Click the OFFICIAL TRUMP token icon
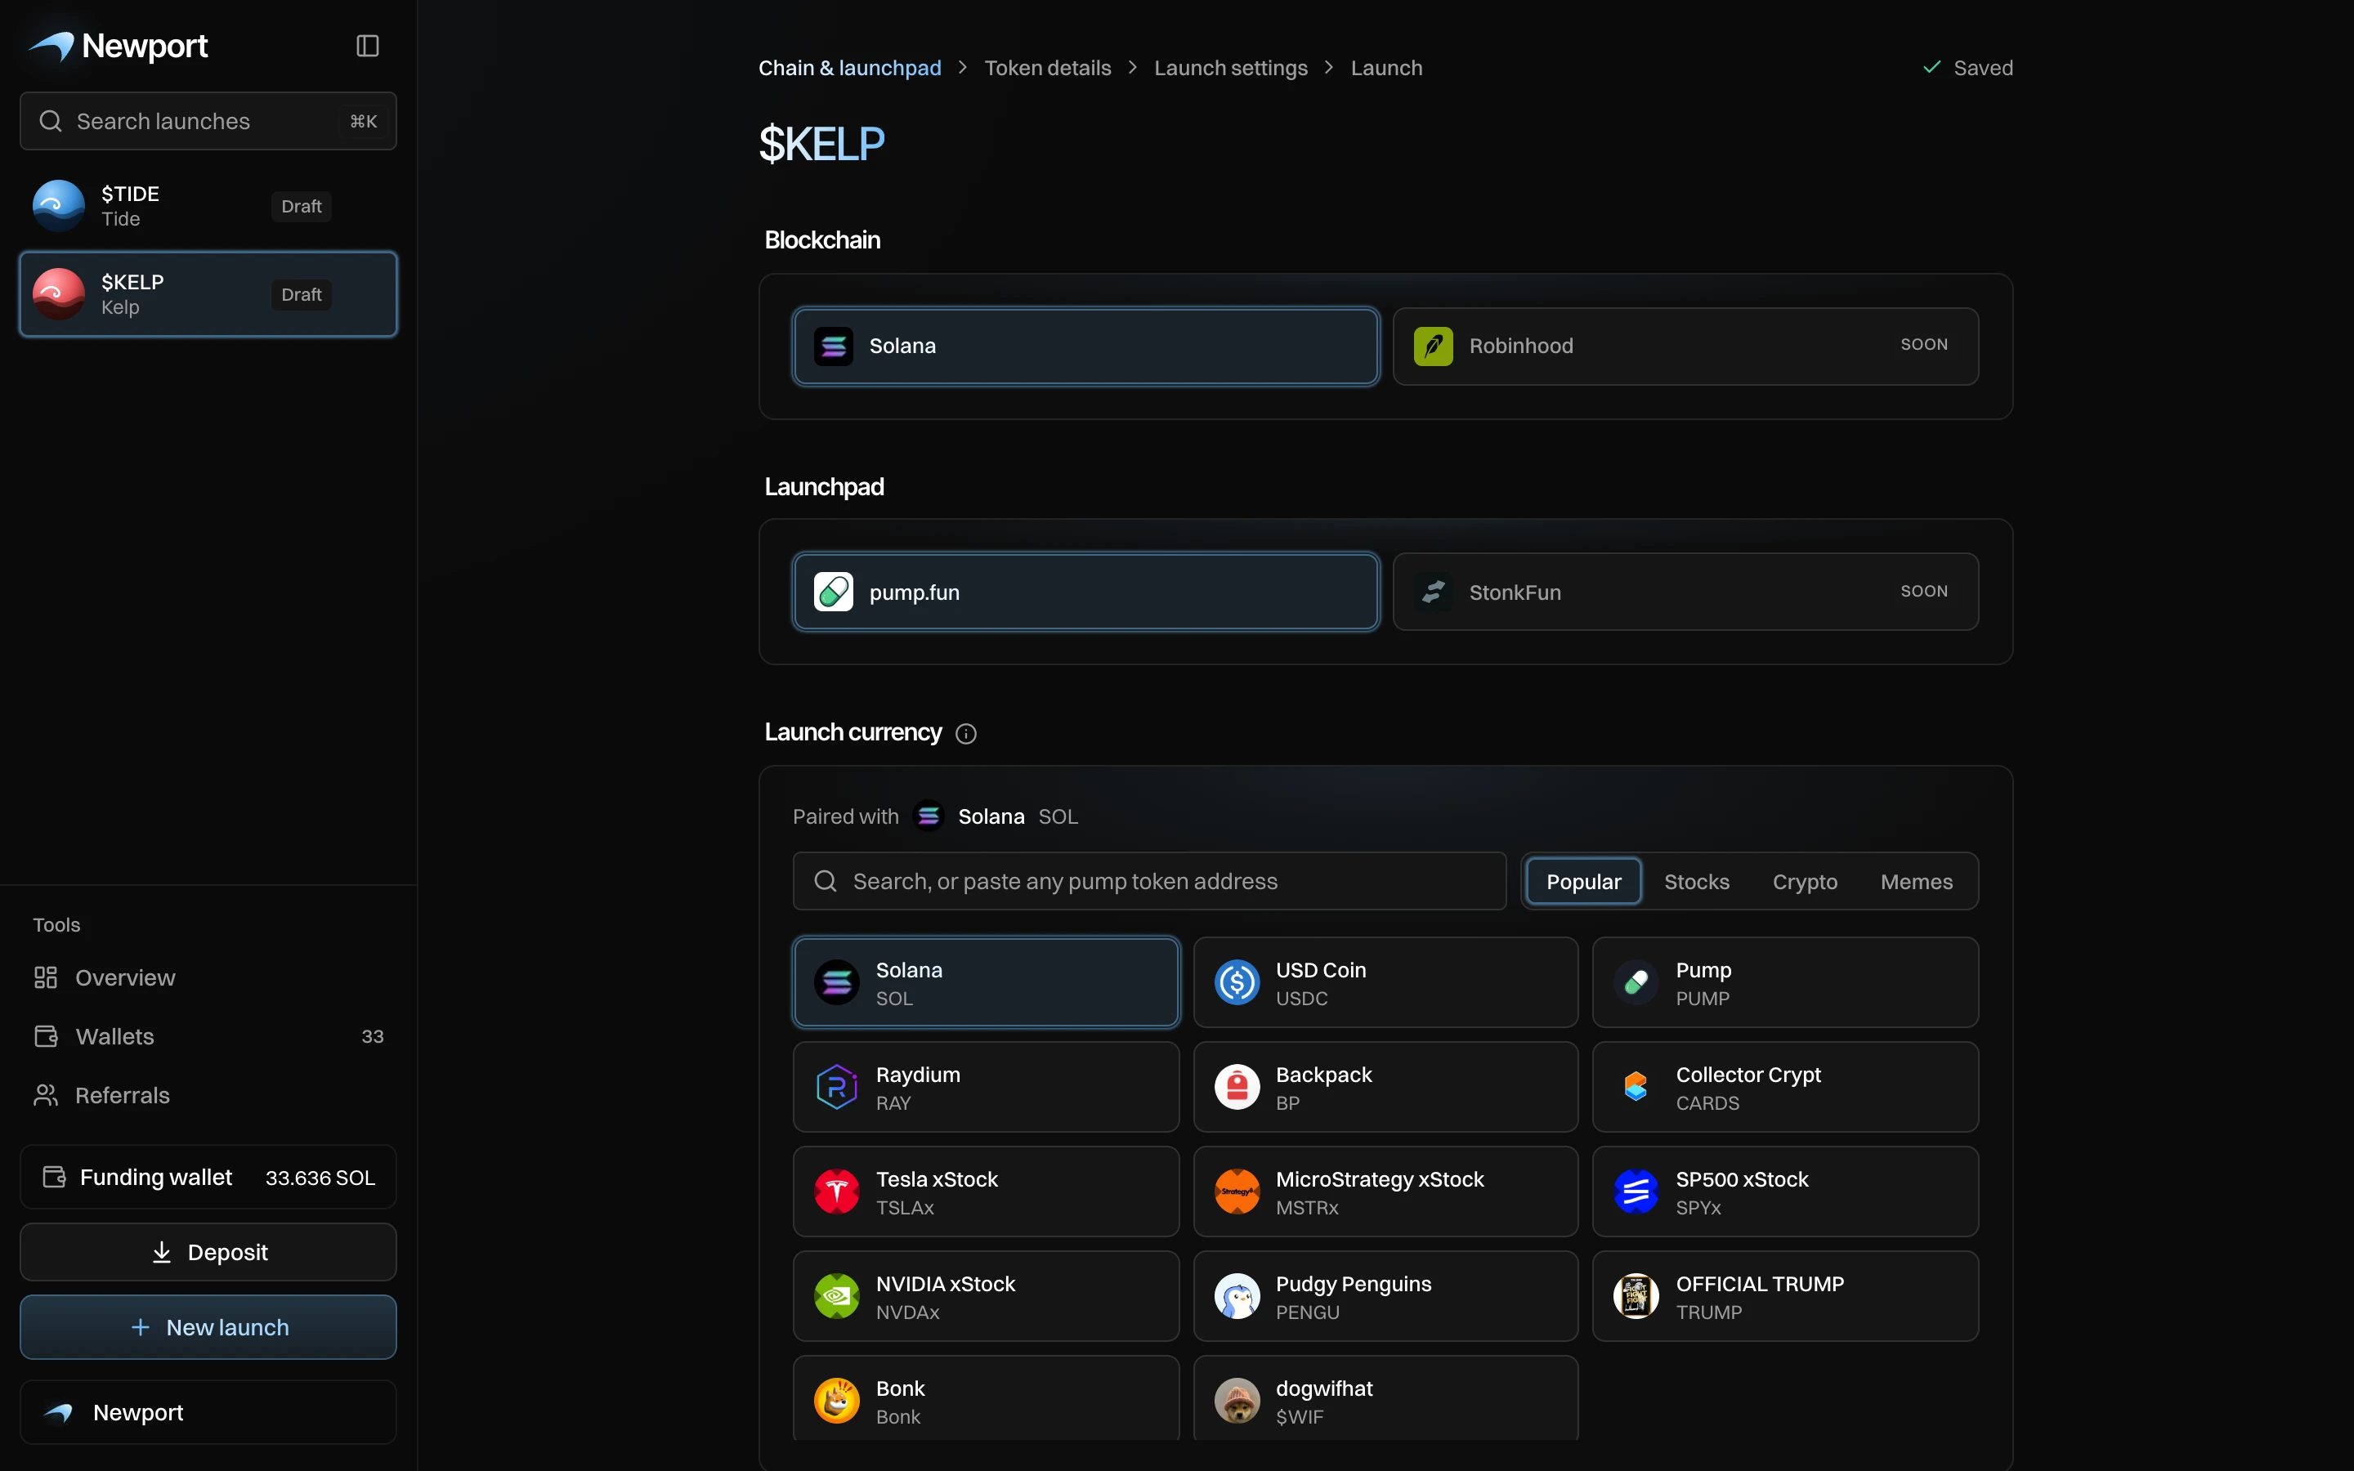This screenshot has width=2354, height=1471. click(x=1636, y=1296)
